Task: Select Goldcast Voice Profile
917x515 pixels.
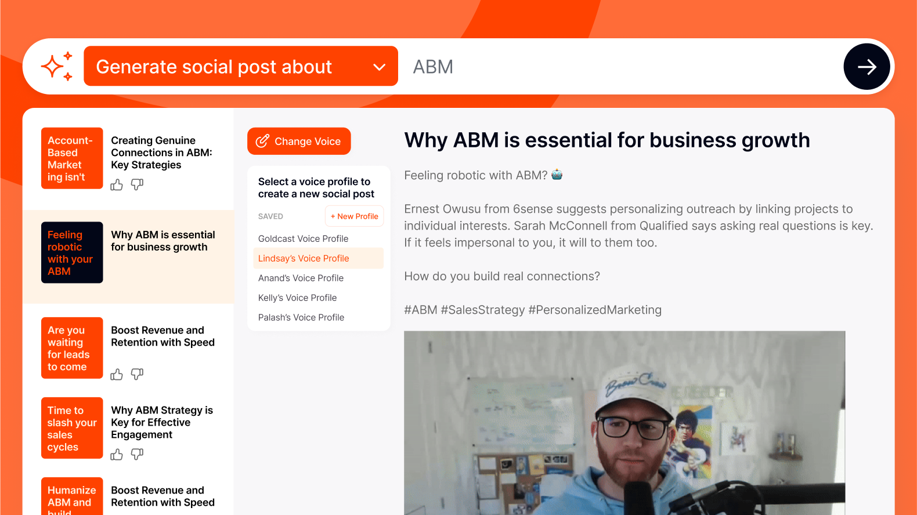Action: point(303,239)
